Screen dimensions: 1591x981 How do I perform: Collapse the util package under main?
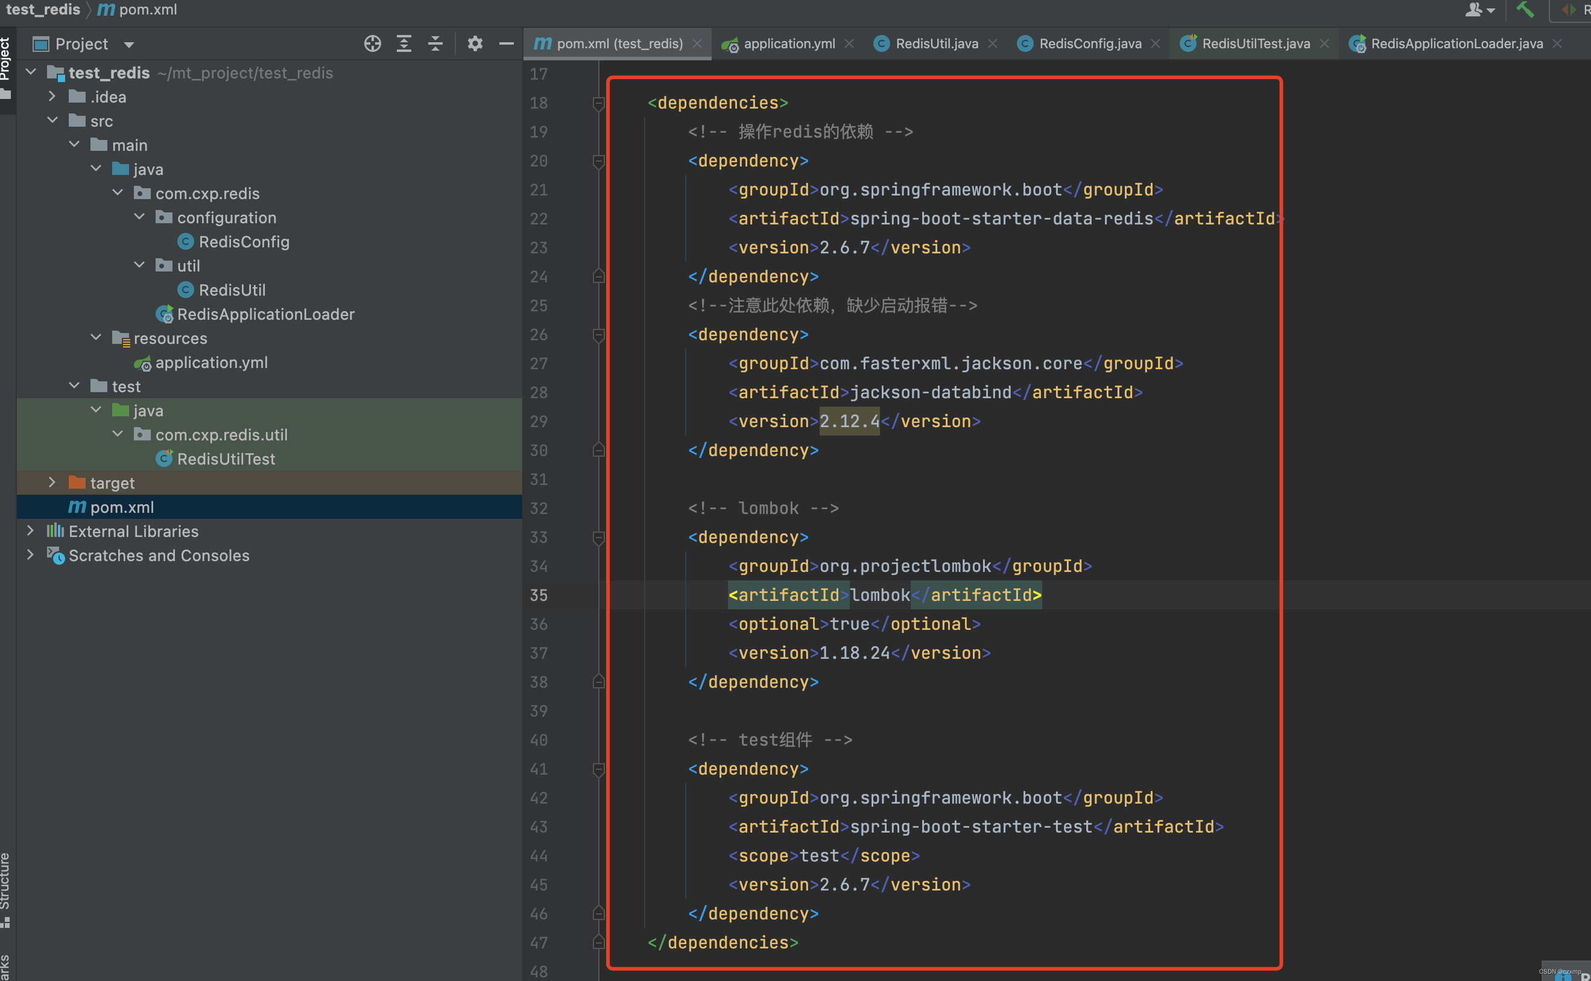coord(139,265)
